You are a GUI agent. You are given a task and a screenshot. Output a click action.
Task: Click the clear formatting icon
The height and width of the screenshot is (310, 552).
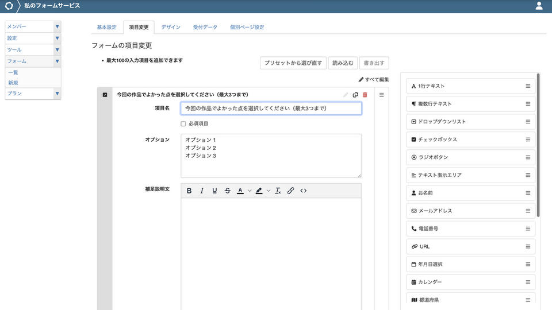click(x=278, y=191)
